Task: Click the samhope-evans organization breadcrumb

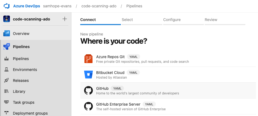Action: coord(57,6)
